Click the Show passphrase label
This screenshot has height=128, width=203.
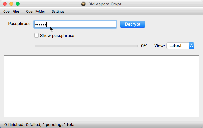pyautogui.click(x=57, y=36)
